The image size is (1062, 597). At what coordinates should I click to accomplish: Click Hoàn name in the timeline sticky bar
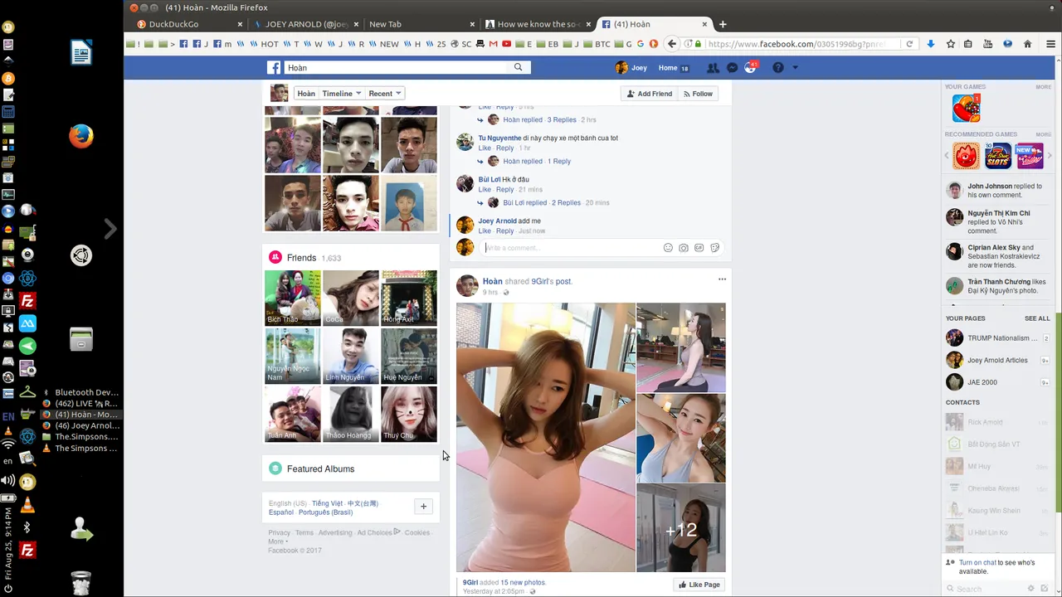306,94
